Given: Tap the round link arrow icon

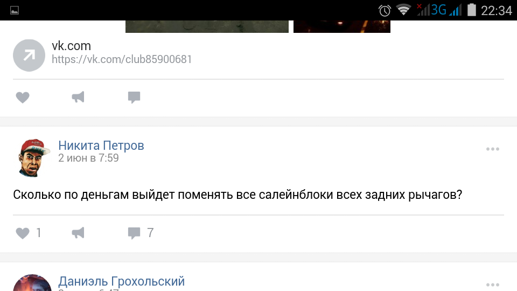Looking at the screenshot, I should (29, 56).
